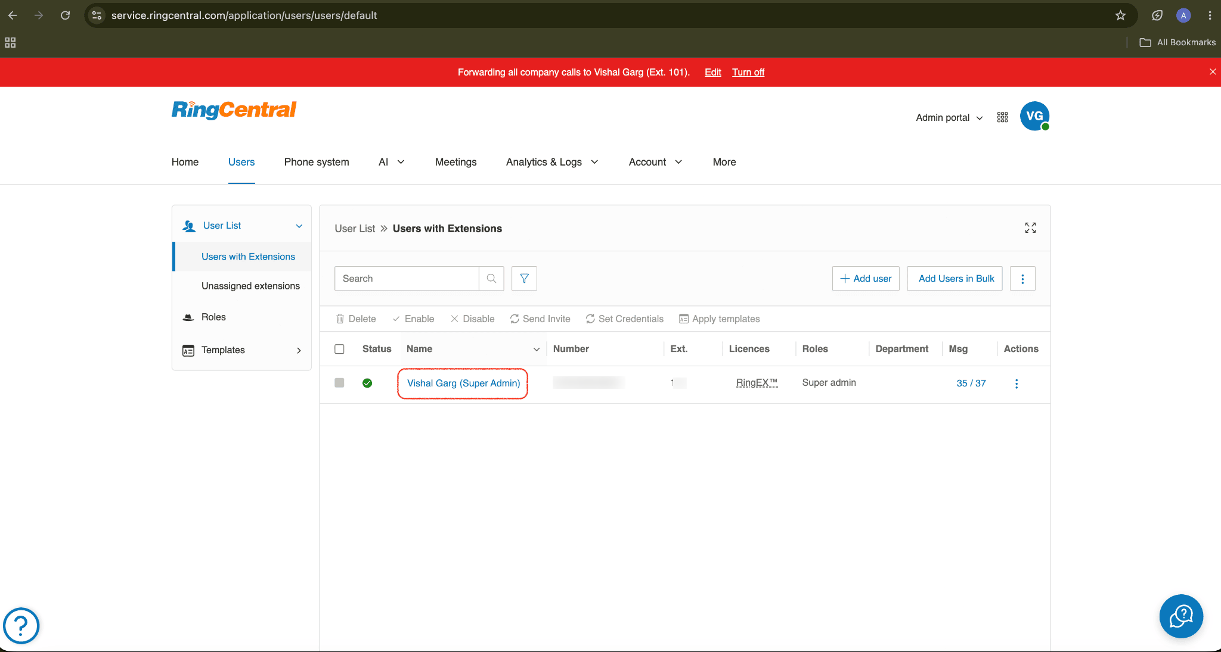Viewport: 1221px width, 652px height.
Task: Open Roles in the sidebar
Action: coord(213,317)
